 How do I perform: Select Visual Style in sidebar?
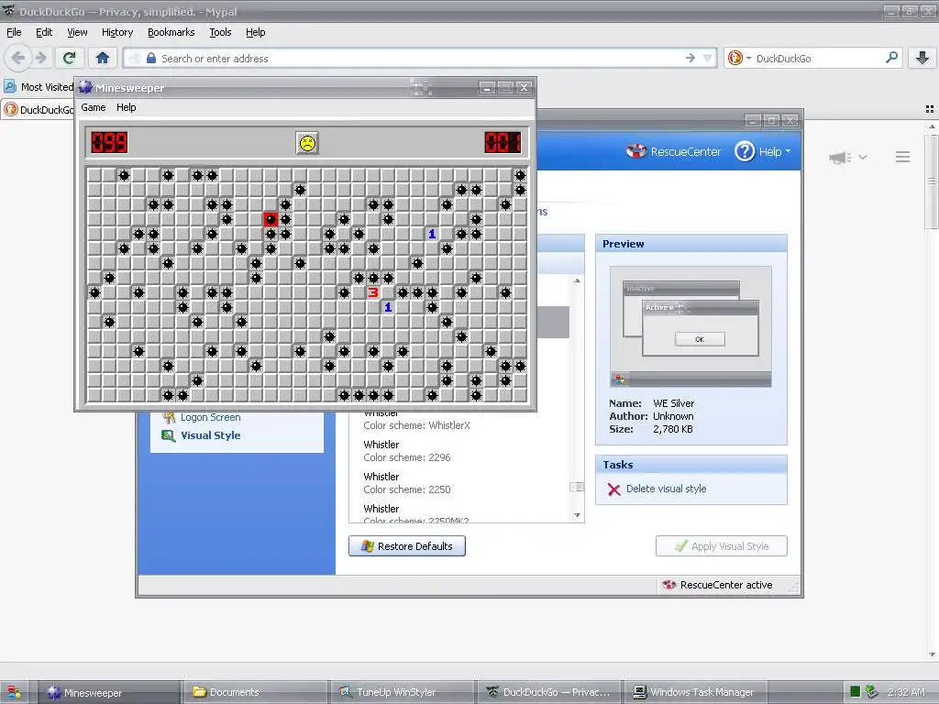point(211,435)
